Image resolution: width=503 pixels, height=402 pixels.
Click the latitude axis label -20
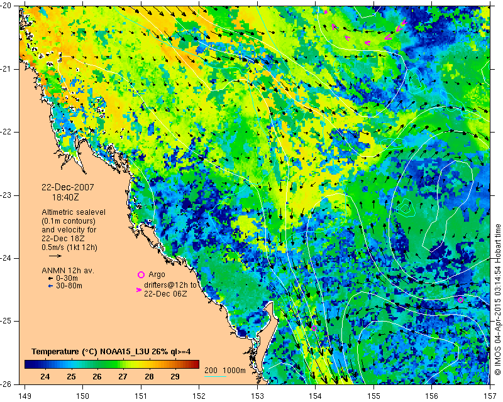click(x=6, y=6)
